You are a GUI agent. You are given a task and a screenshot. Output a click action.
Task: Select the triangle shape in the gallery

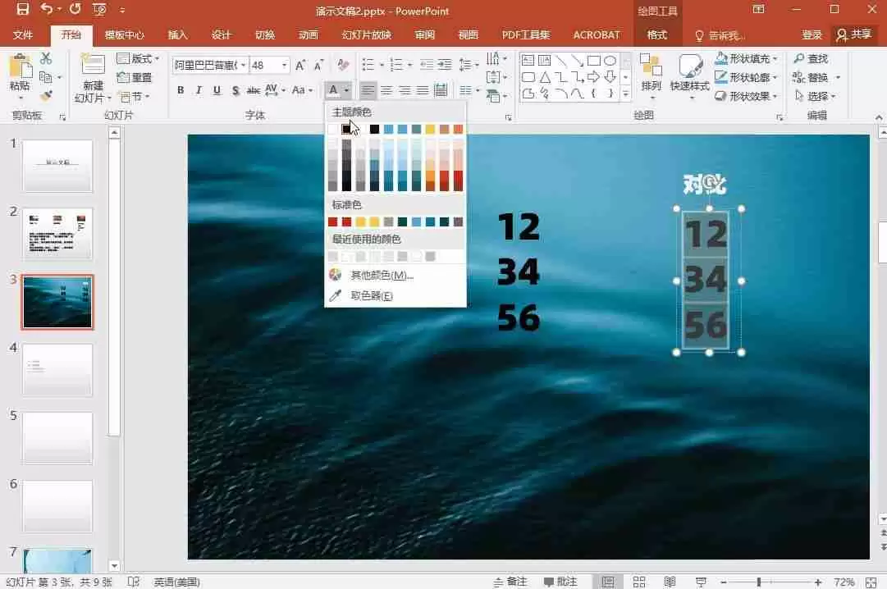[x=544, y=77]
